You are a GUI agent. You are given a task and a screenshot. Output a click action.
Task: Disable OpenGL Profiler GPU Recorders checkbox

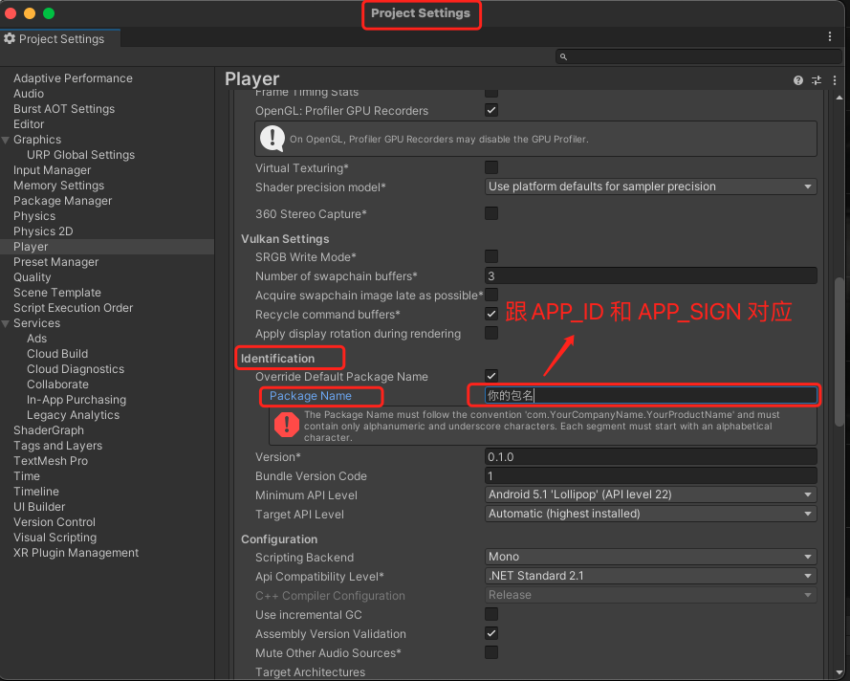click(x=491, y=111)
